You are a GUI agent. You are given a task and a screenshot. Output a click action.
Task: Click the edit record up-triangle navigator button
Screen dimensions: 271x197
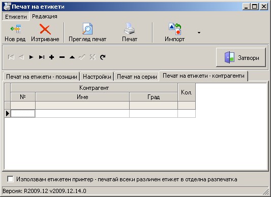72,57
